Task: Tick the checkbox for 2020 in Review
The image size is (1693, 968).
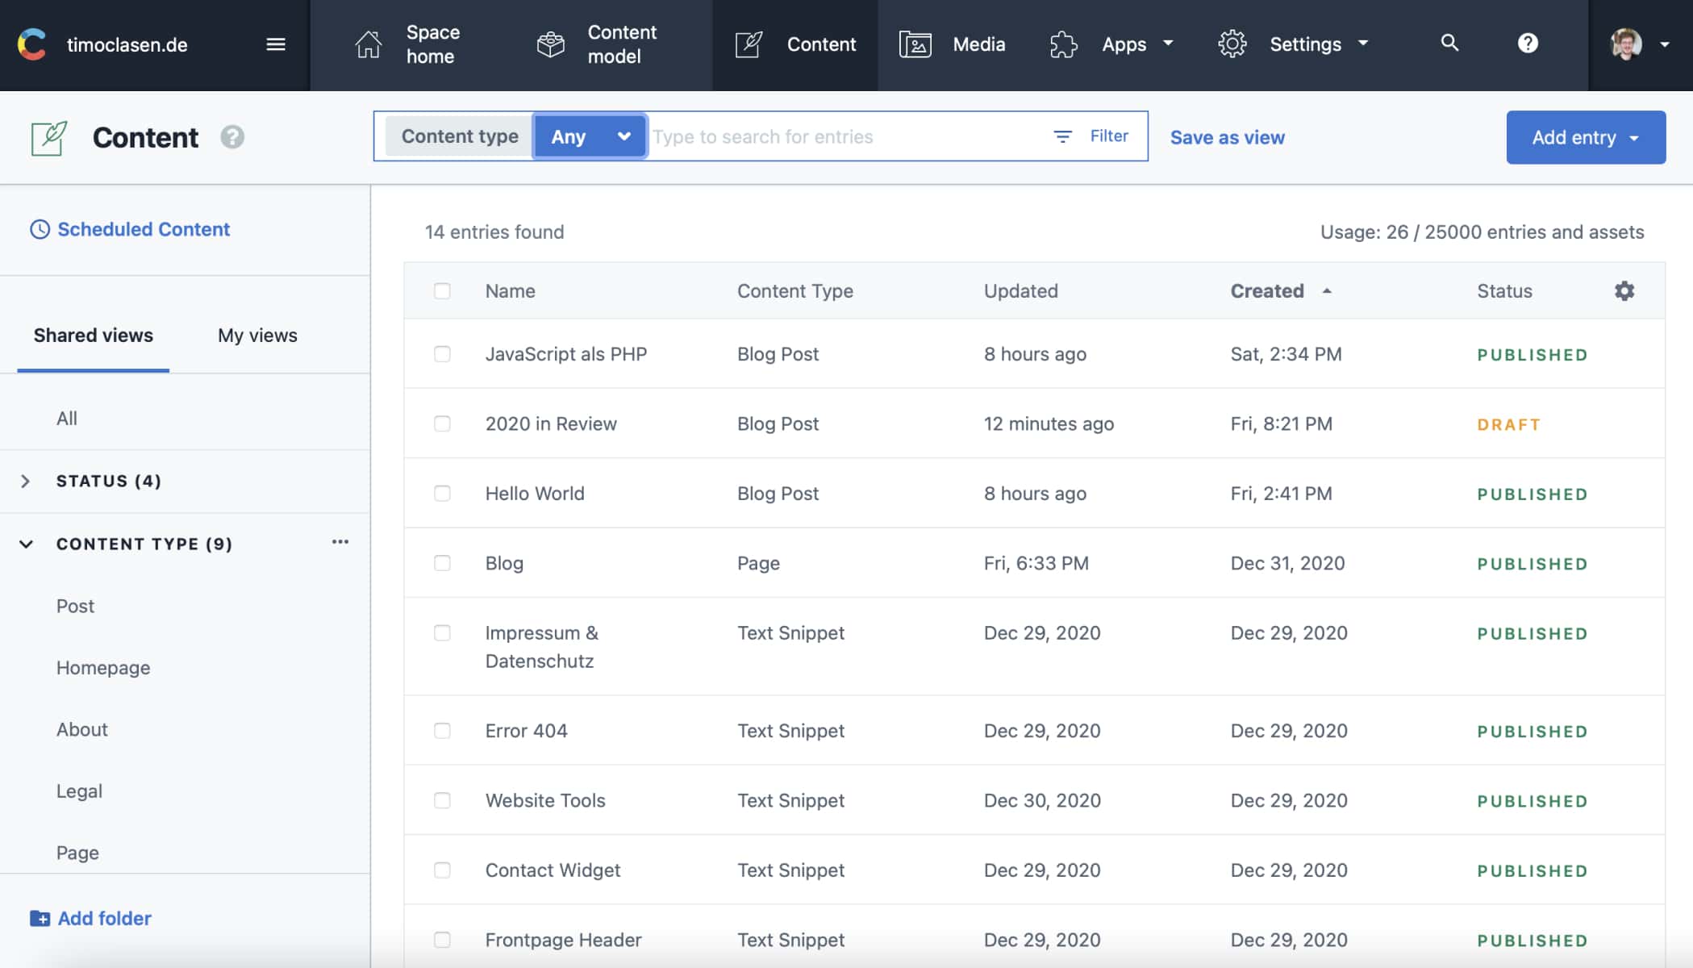Action: coord(442,423)
